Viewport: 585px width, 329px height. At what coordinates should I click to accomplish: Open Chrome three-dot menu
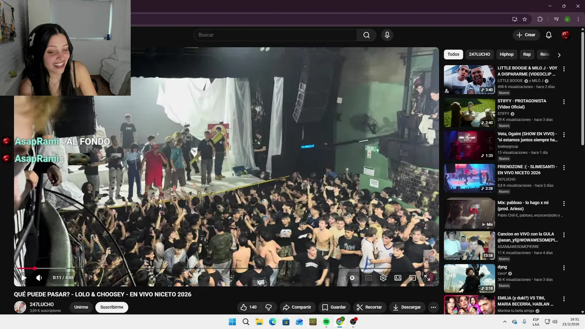point(578,19)
